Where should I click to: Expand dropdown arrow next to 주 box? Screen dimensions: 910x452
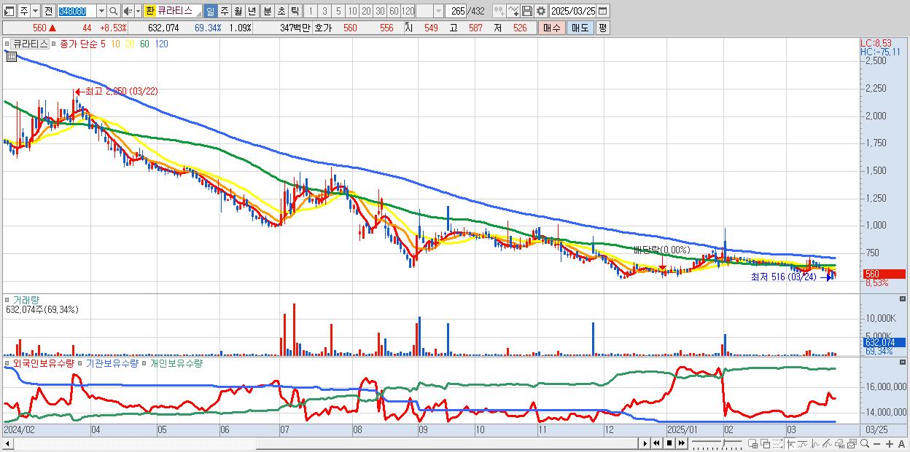[35, 11]
